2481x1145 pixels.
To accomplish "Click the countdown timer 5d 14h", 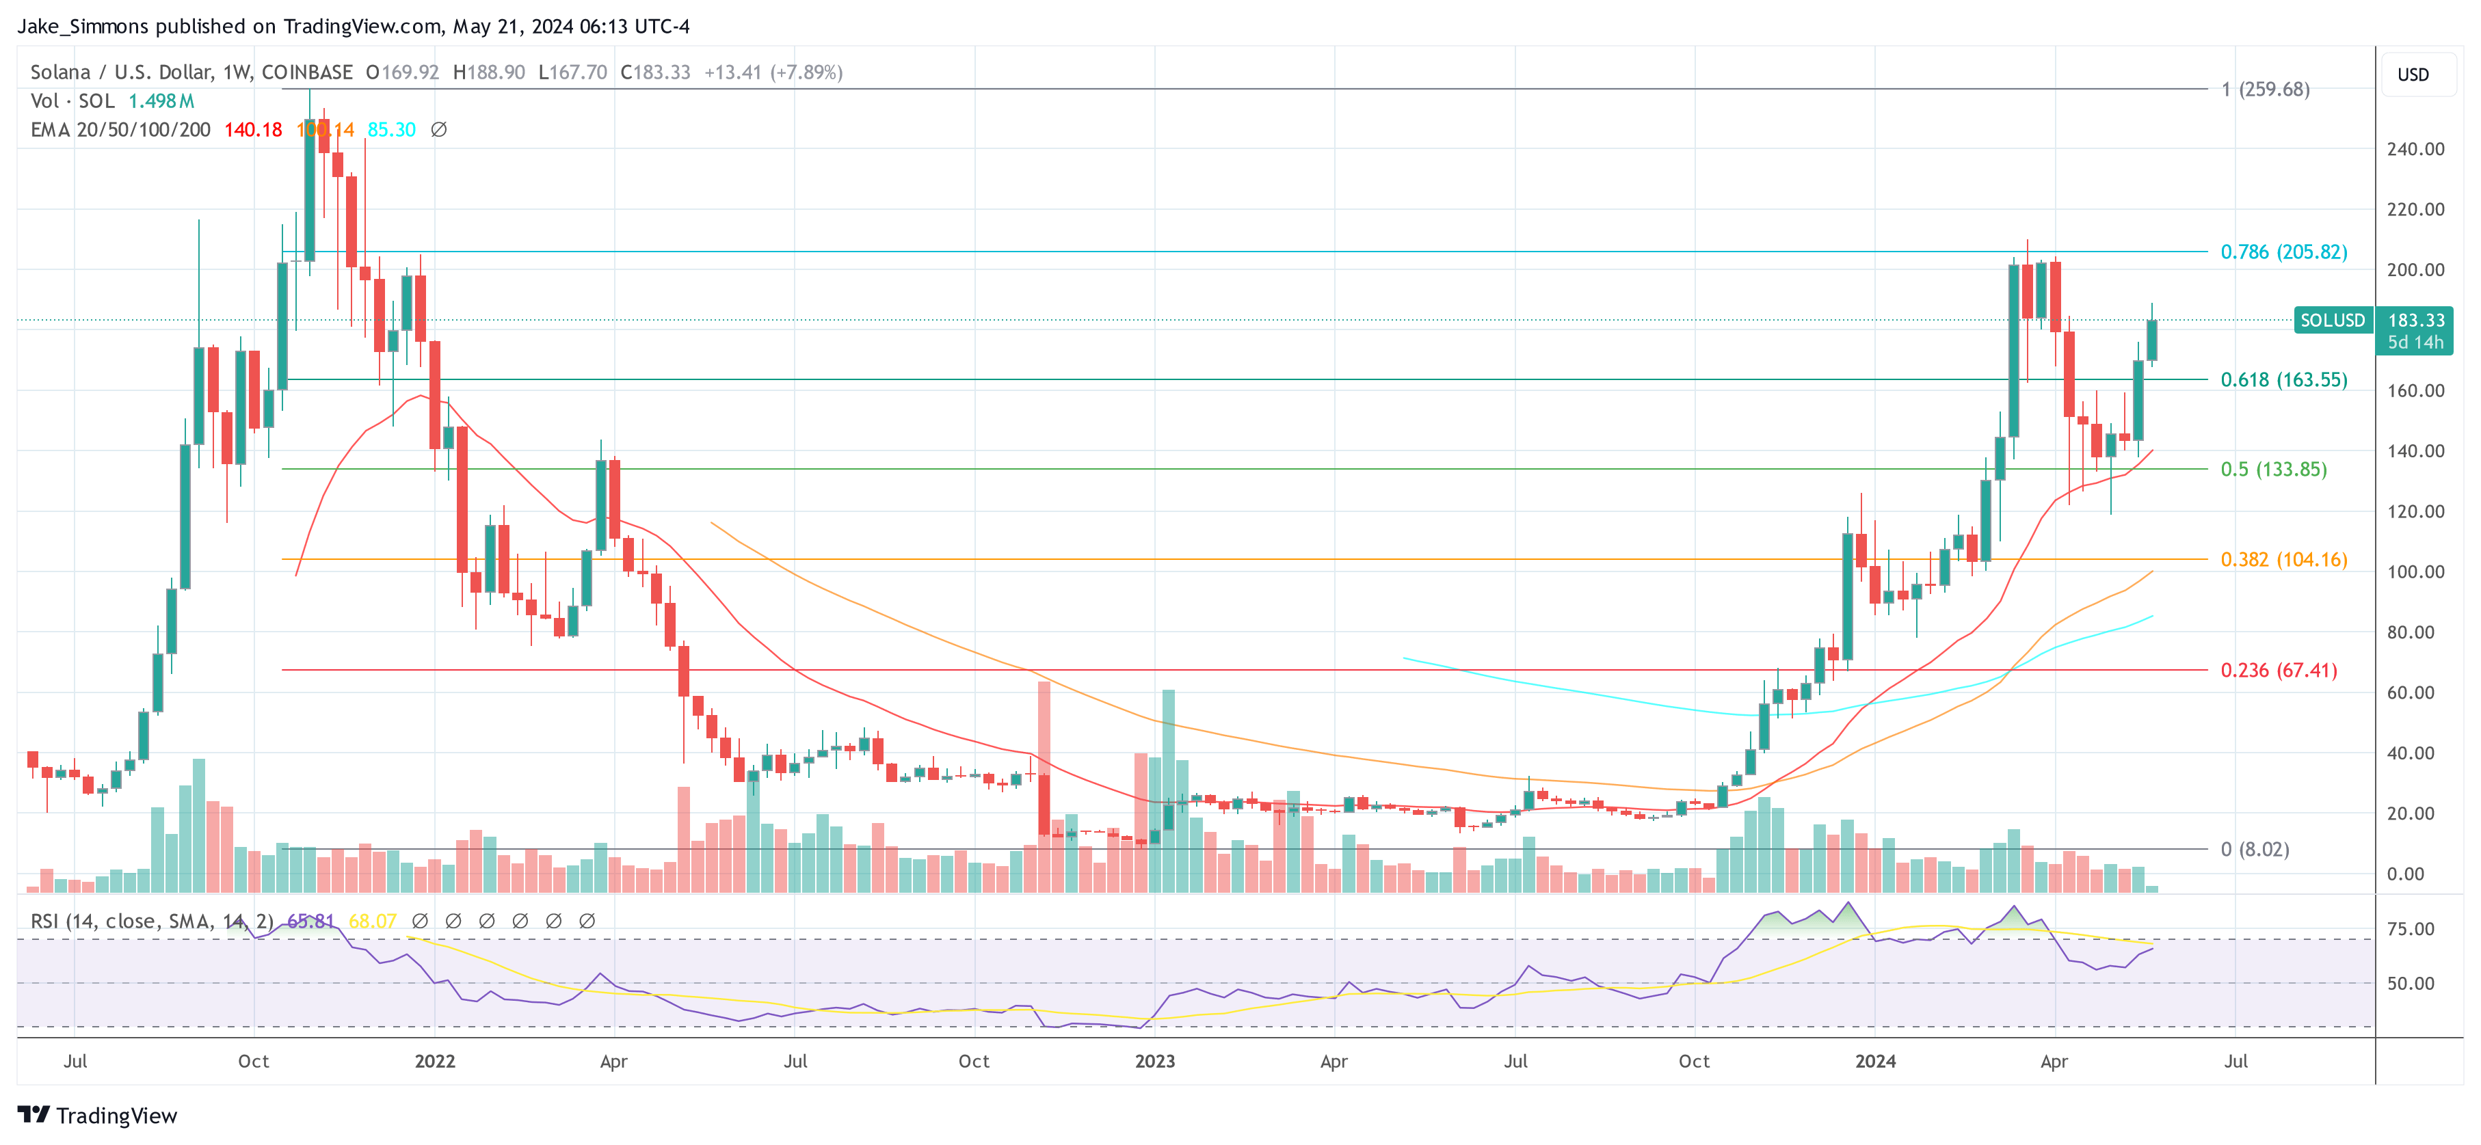I will [2415, 343].
